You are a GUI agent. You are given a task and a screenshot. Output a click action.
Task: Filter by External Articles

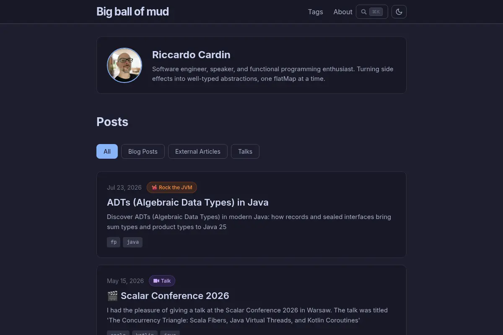[x=198, y=152]
